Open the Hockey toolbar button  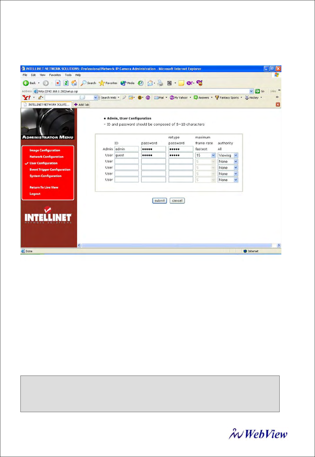(252, 98)
